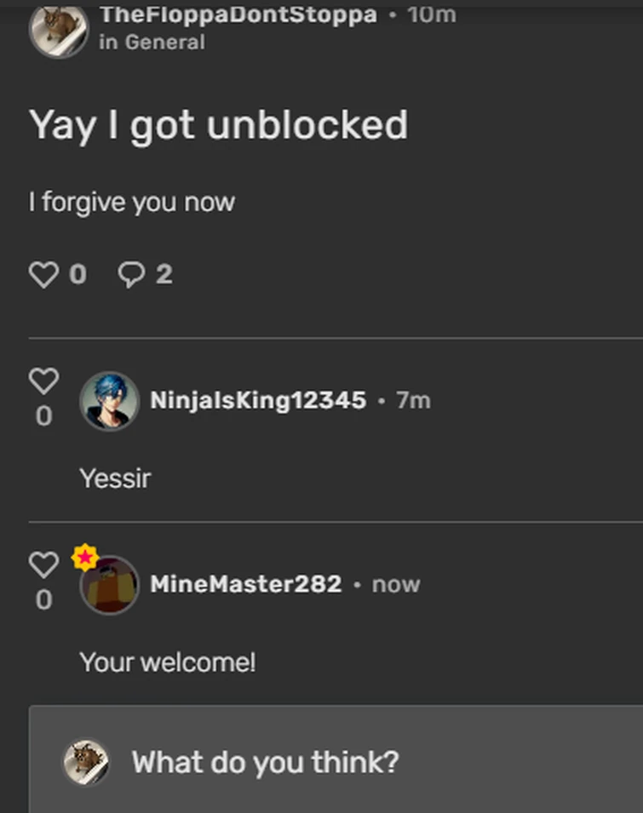This screenshot has height=813, width=643.
Task: Like MineMaster282's 'Your welcome!' reply
Action: coord(44,564)
